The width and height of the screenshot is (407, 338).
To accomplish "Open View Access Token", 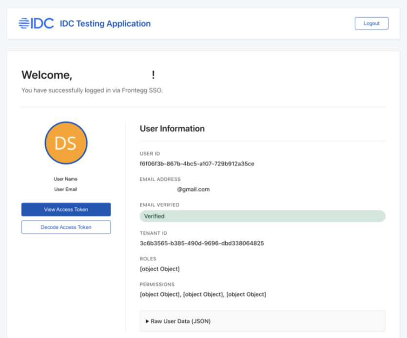I will [66, 210].
